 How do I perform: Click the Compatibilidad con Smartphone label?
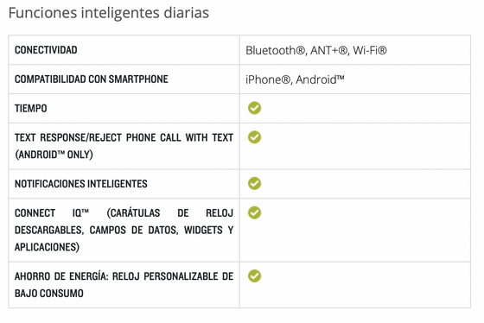[92, 79]
